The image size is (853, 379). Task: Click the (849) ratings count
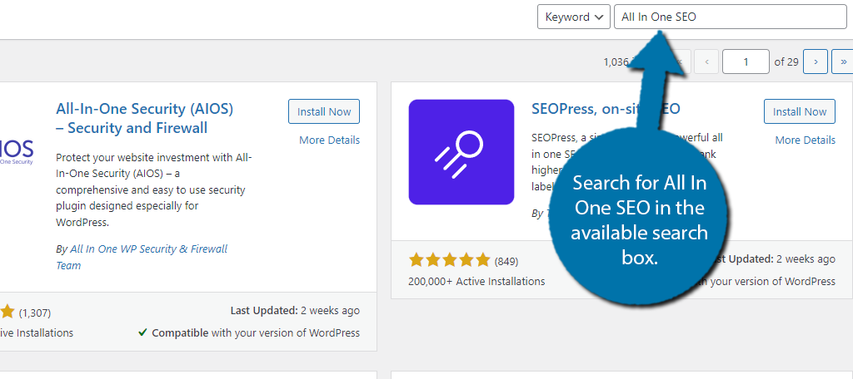tap(506, 262)
